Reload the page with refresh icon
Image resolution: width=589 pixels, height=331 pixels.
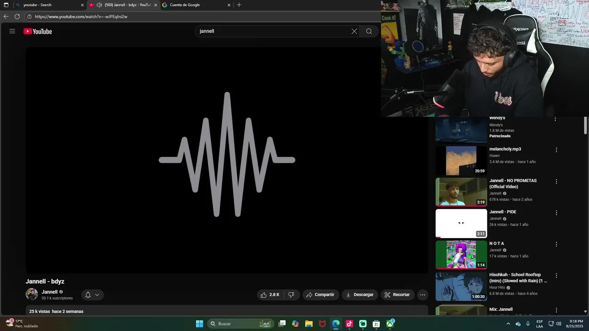tap(17, 17)
